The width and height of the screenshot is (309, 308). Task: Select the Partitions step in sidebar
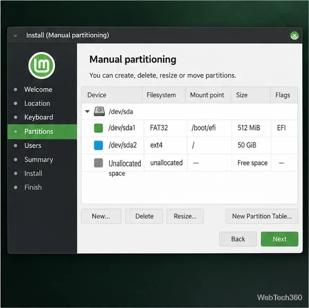(x=42, y=131)
